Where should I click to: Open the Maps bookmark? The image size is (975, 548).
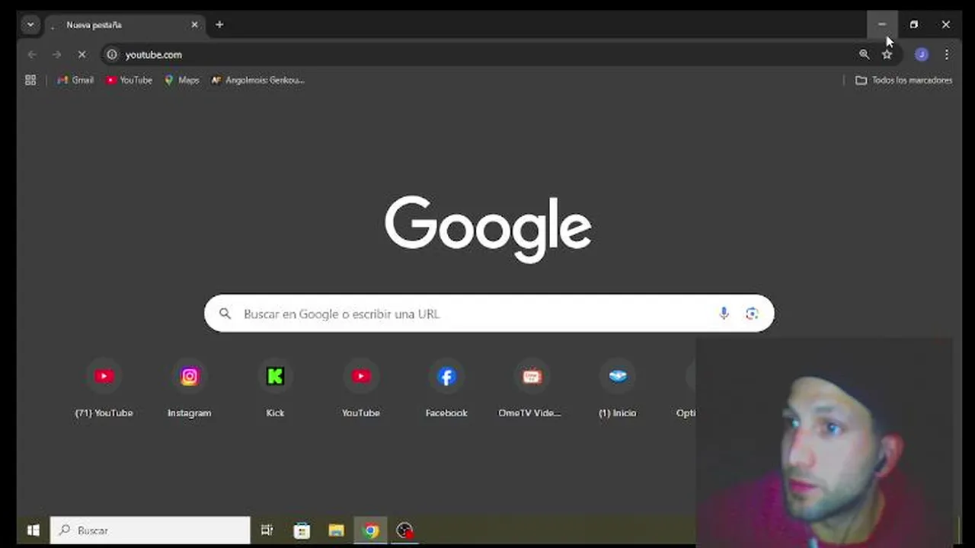pos(181,80)
